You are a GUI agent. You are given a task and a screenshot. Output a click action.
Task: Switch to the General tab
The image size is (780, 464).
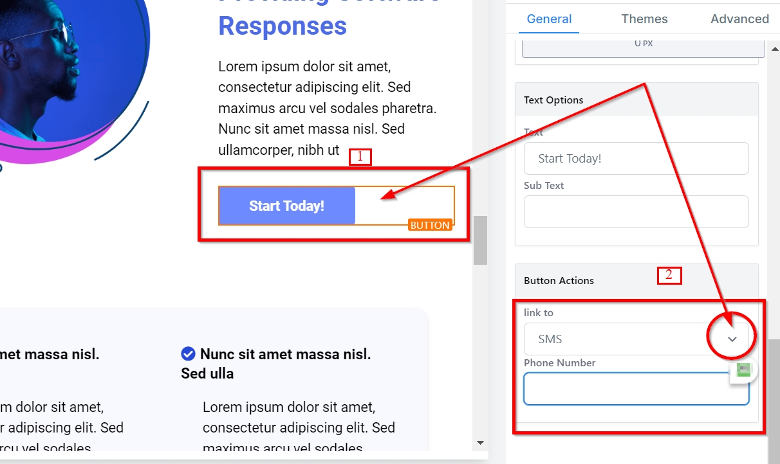(x=549, y=19)
